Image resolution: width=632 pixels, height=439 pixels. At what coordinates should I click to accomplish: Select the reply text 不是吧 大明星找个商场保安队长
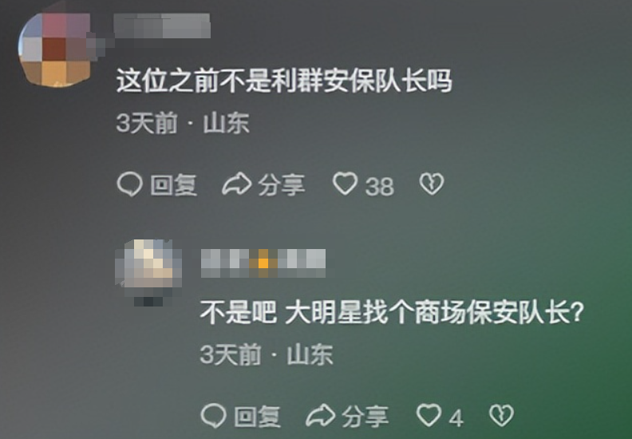pos(392,312)
